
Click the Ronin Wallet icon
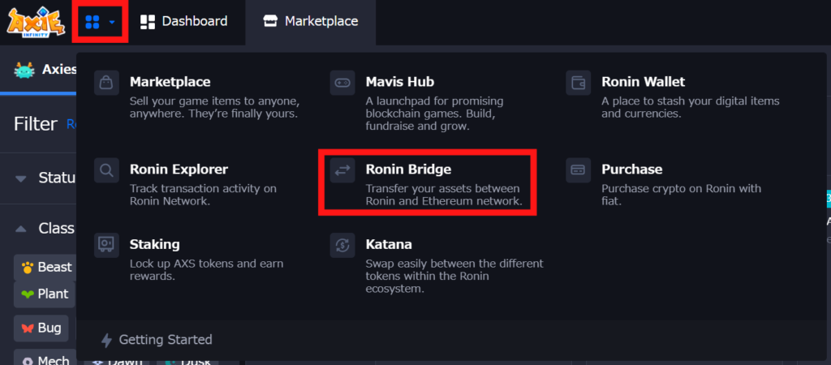click(578, 83)
